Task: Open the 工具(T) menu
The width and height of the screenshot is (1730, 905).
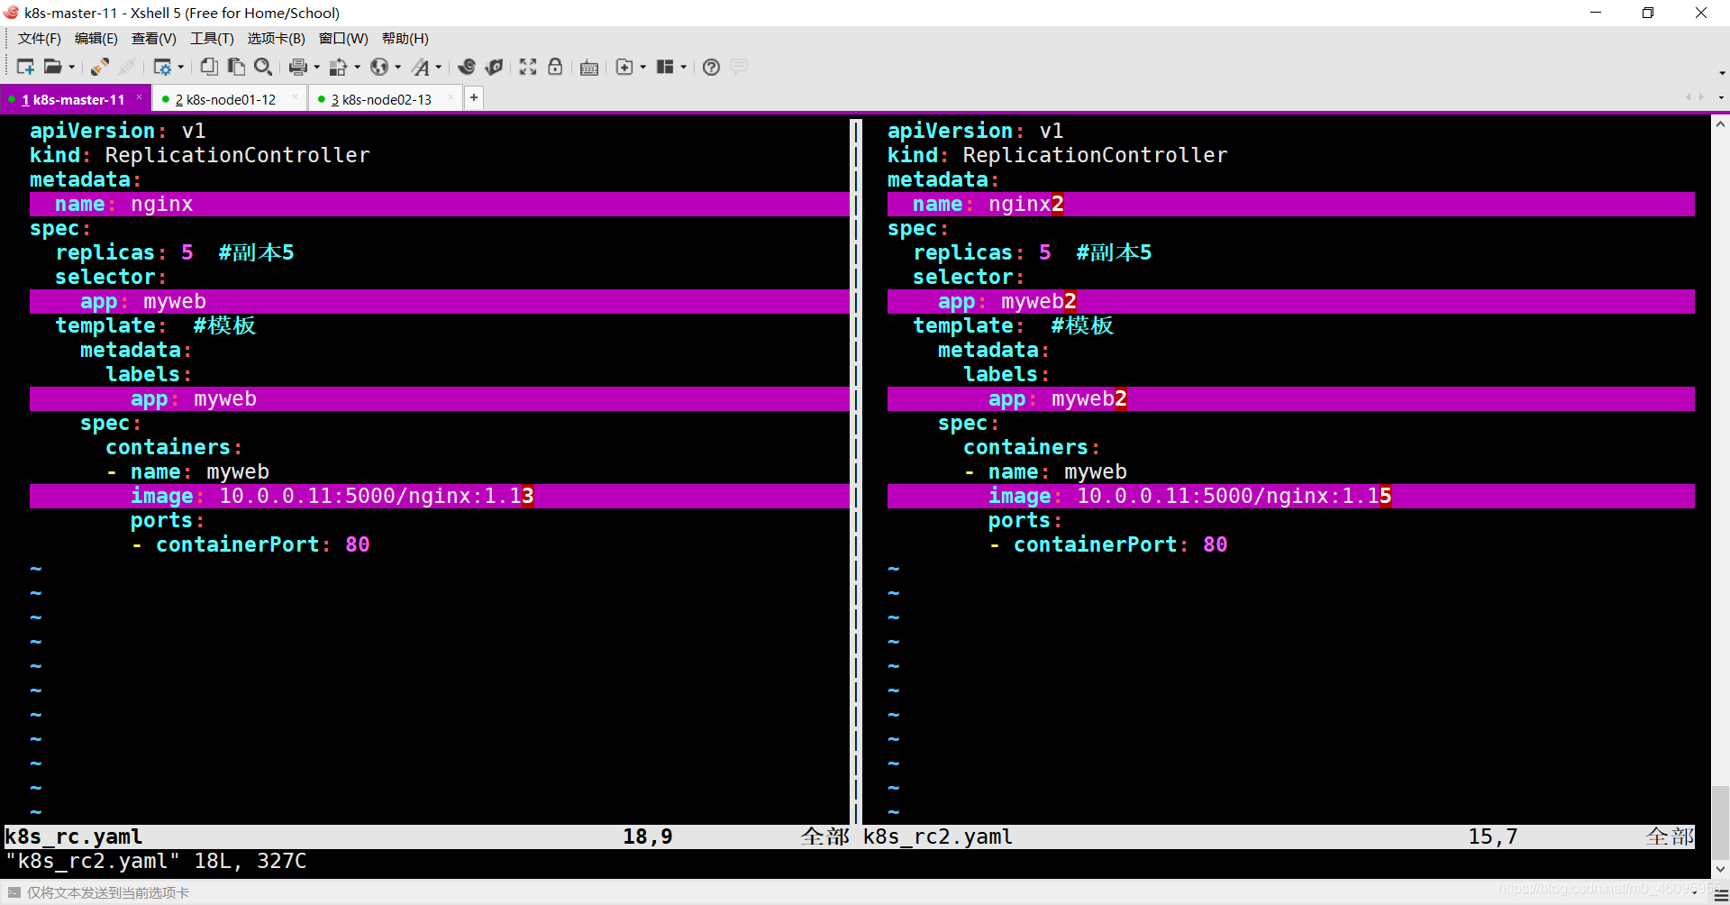Action: 212,39
